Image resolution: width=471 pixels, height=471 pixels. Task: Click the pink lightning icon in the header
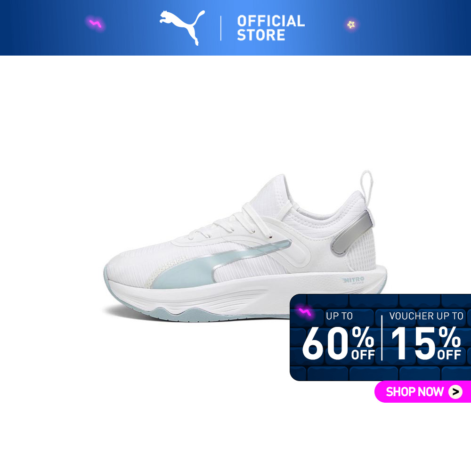click(x=96, y=24)
